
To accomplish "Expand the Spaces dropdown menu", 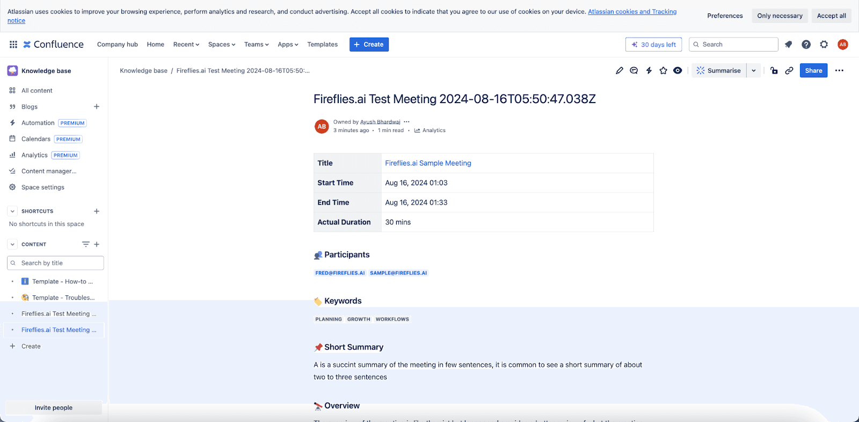I will click(222, 45).
